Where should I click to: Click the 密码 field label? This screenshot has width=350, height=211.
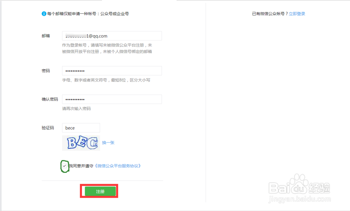point(46,71)
